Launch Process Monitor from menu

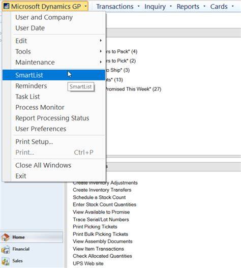[40, 107]
